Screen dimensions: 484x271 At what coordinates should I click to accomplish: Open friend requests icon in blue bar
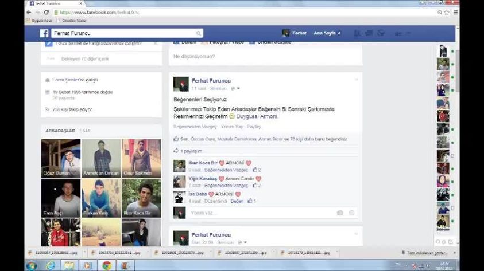tap(357, 33)
